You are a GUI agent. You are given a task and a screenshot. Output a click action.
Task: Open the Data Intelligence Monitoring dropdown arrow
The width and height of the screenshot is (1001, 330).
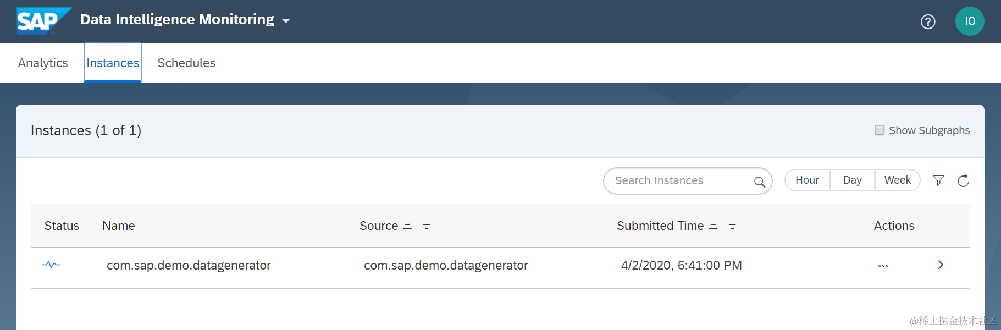point(286,21)
